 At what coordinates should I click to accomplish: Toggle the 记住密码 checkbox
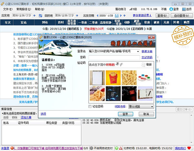tap(90, 107)
